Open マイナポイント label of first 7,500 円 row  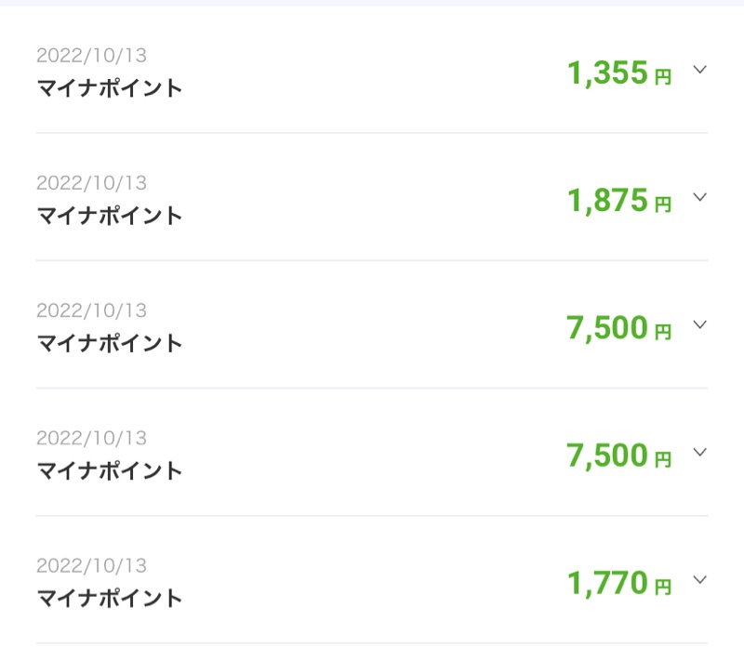tap(110, 344)
